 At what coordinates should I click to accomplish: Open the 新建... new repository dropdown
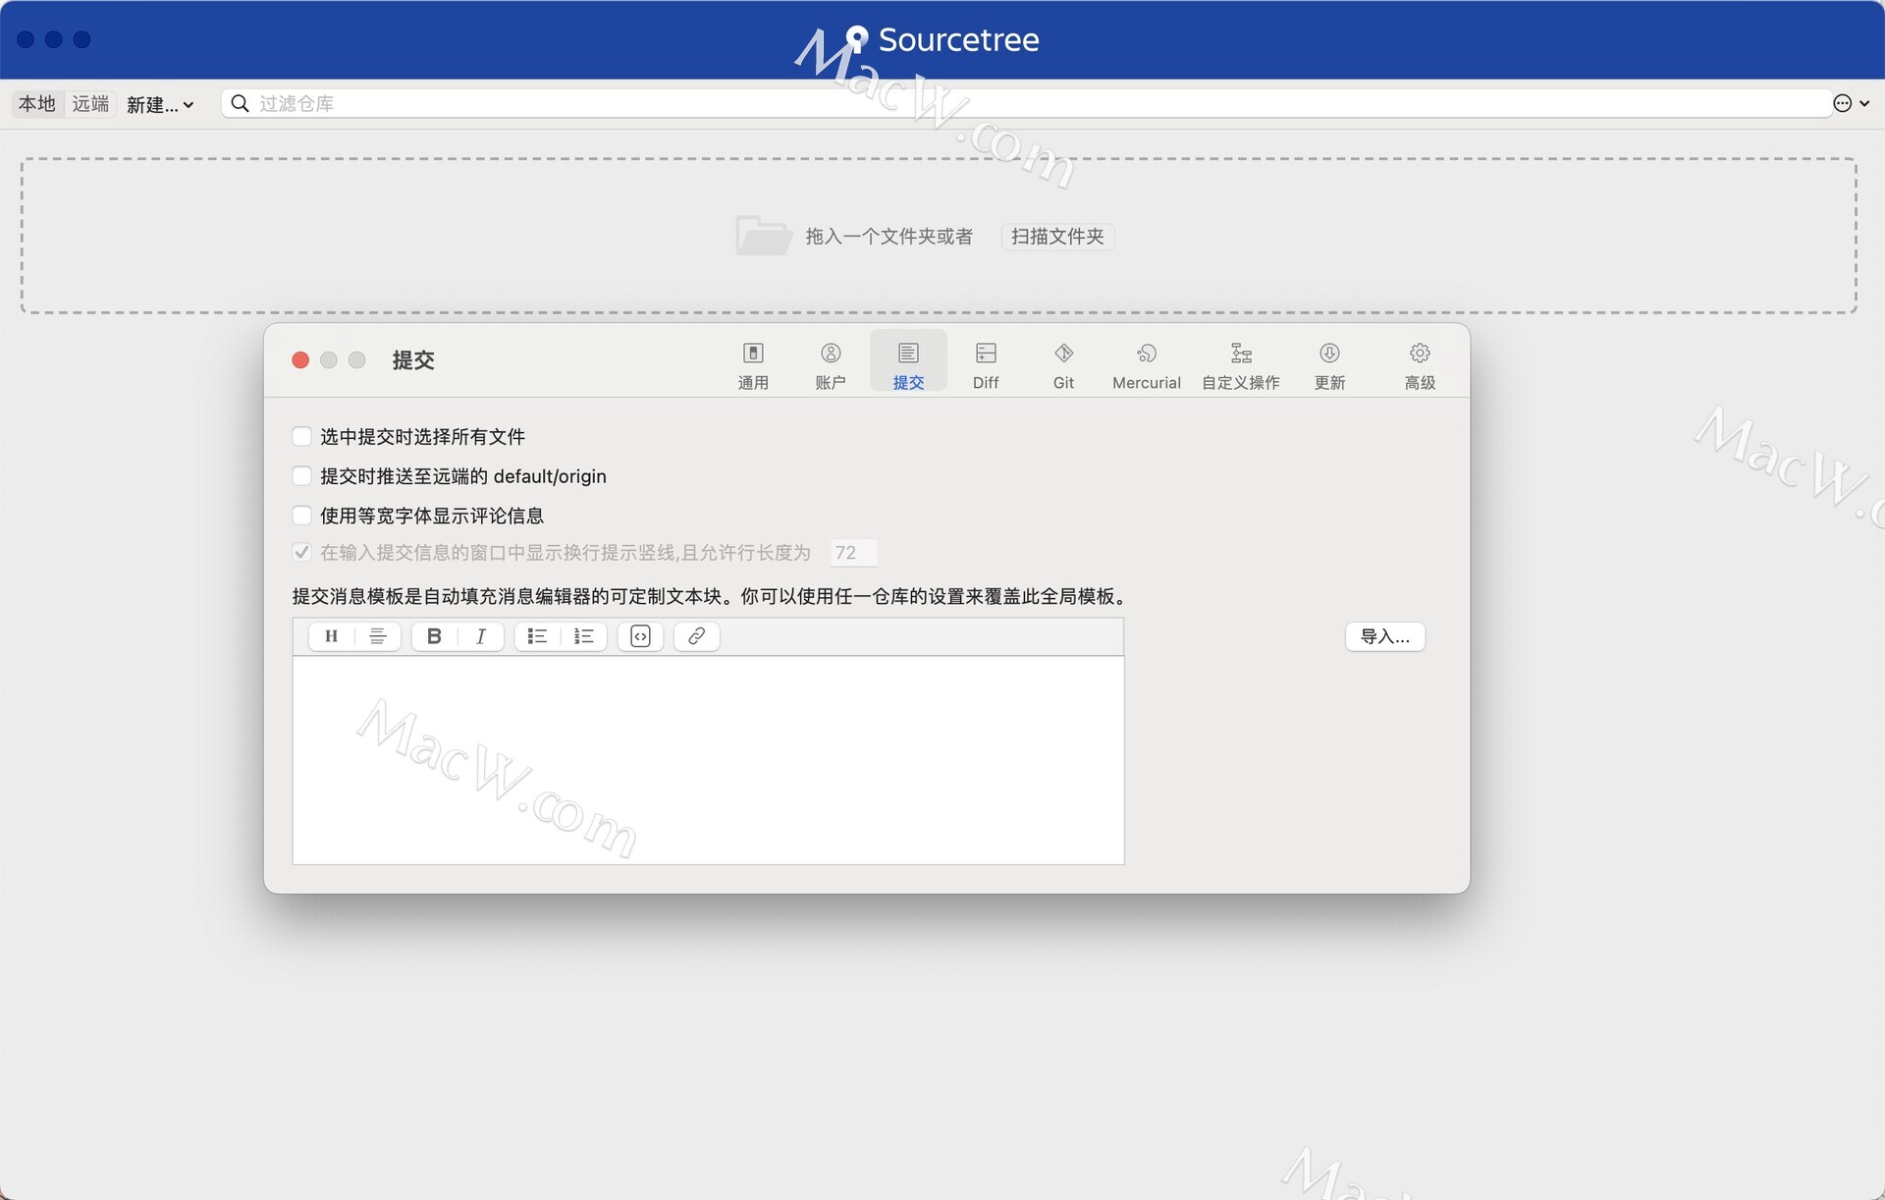tap(160, 104)
